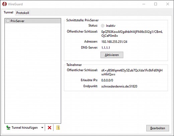Click the gray status circle beside PrivServer

(8, 21)
